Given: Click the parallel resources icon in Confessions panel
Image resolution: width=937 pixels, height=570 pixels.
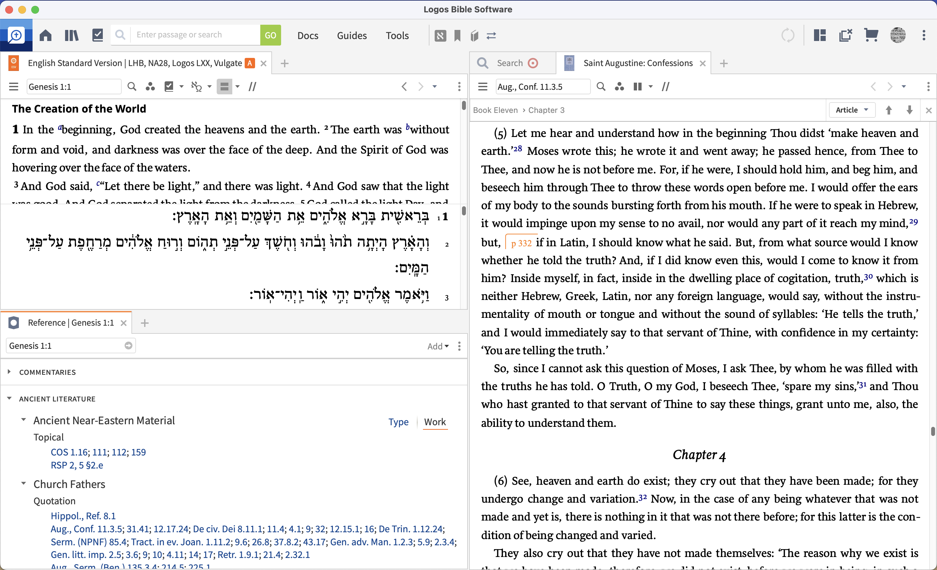Looking at the screenshot, I should [665, 87].
